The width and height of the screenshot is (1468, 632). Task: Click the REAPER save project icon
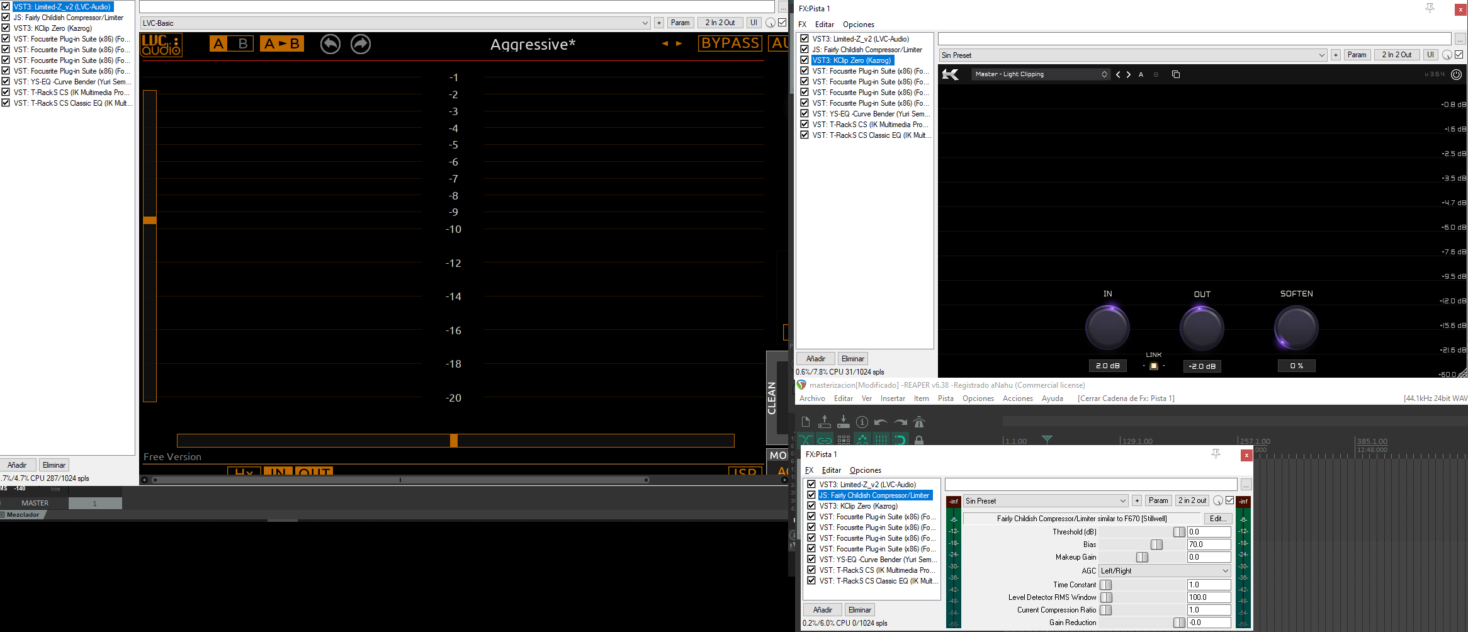pyautogui.click(x=844, y=422)
